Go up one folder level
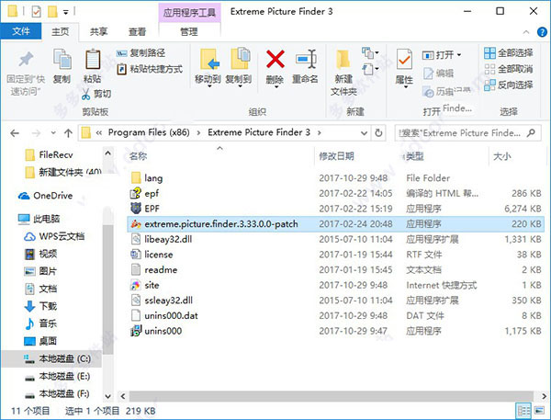The width and height of the screenshot is (551, 420). point(68,133)
